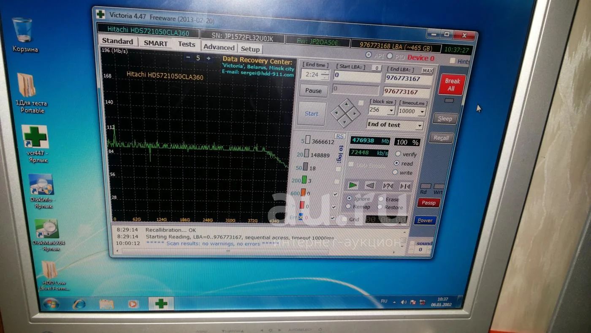The width and height of the screenshot is (591, 333).
Task: Click the sound level box
Action: click(420, 249)
